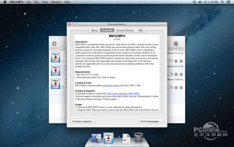Open Spotlight search in the menu bar

(x=222, y=2)
